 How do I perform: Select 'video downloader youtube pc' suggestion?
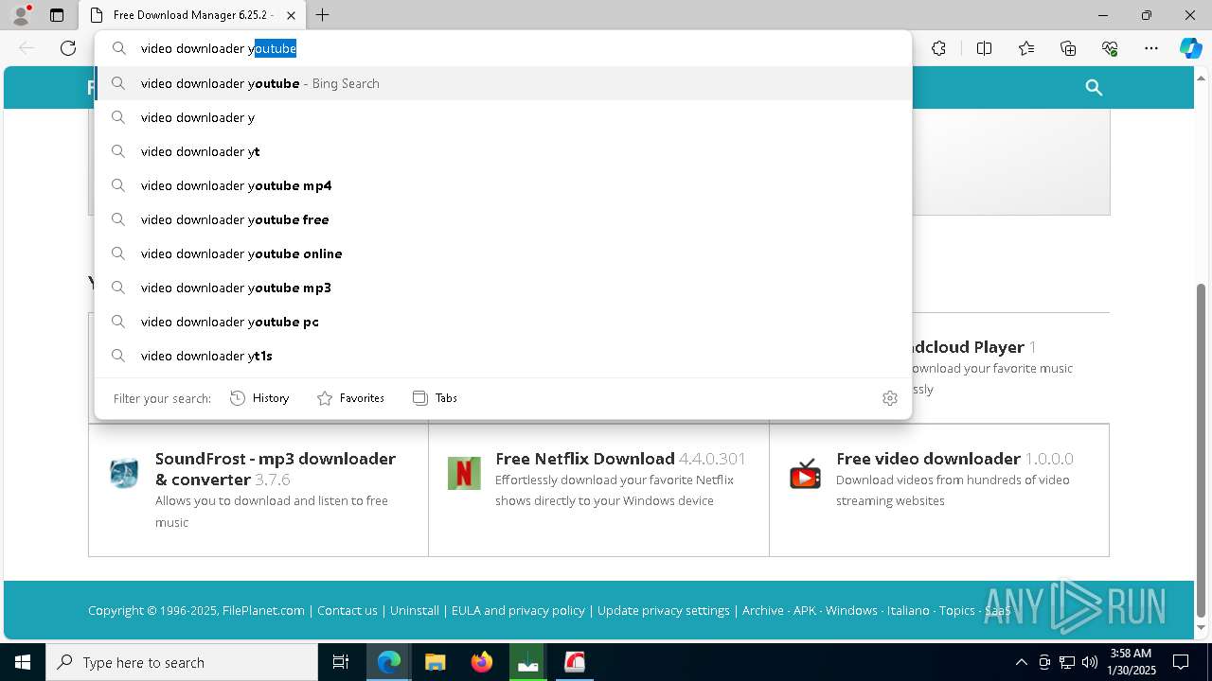503,322
